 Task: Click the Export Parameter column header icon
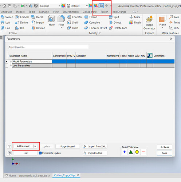click(x=150, y=56)
